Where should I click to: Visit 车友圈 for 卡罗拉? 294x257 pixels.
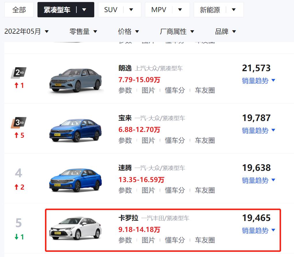[205, 240]
